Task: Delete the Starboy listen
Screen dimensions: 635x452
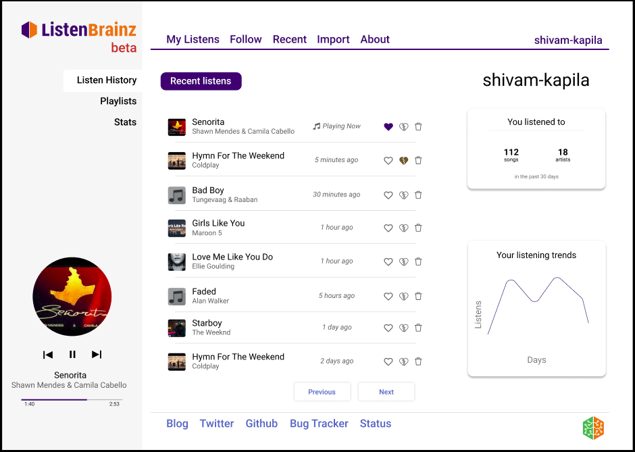Action: tap(418, 328)
